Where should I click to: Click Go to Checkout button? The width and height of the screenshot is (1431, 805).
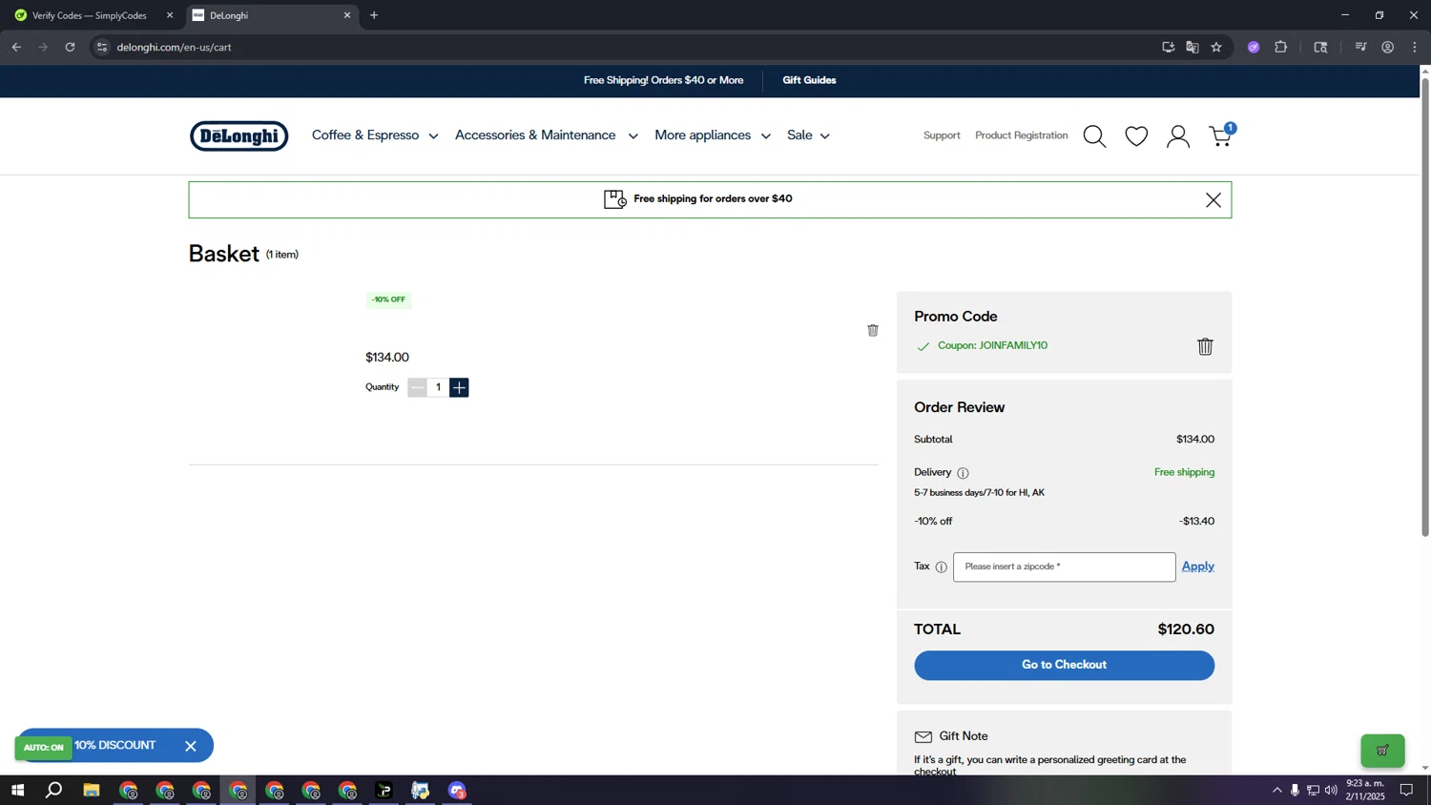(1064, 665)
